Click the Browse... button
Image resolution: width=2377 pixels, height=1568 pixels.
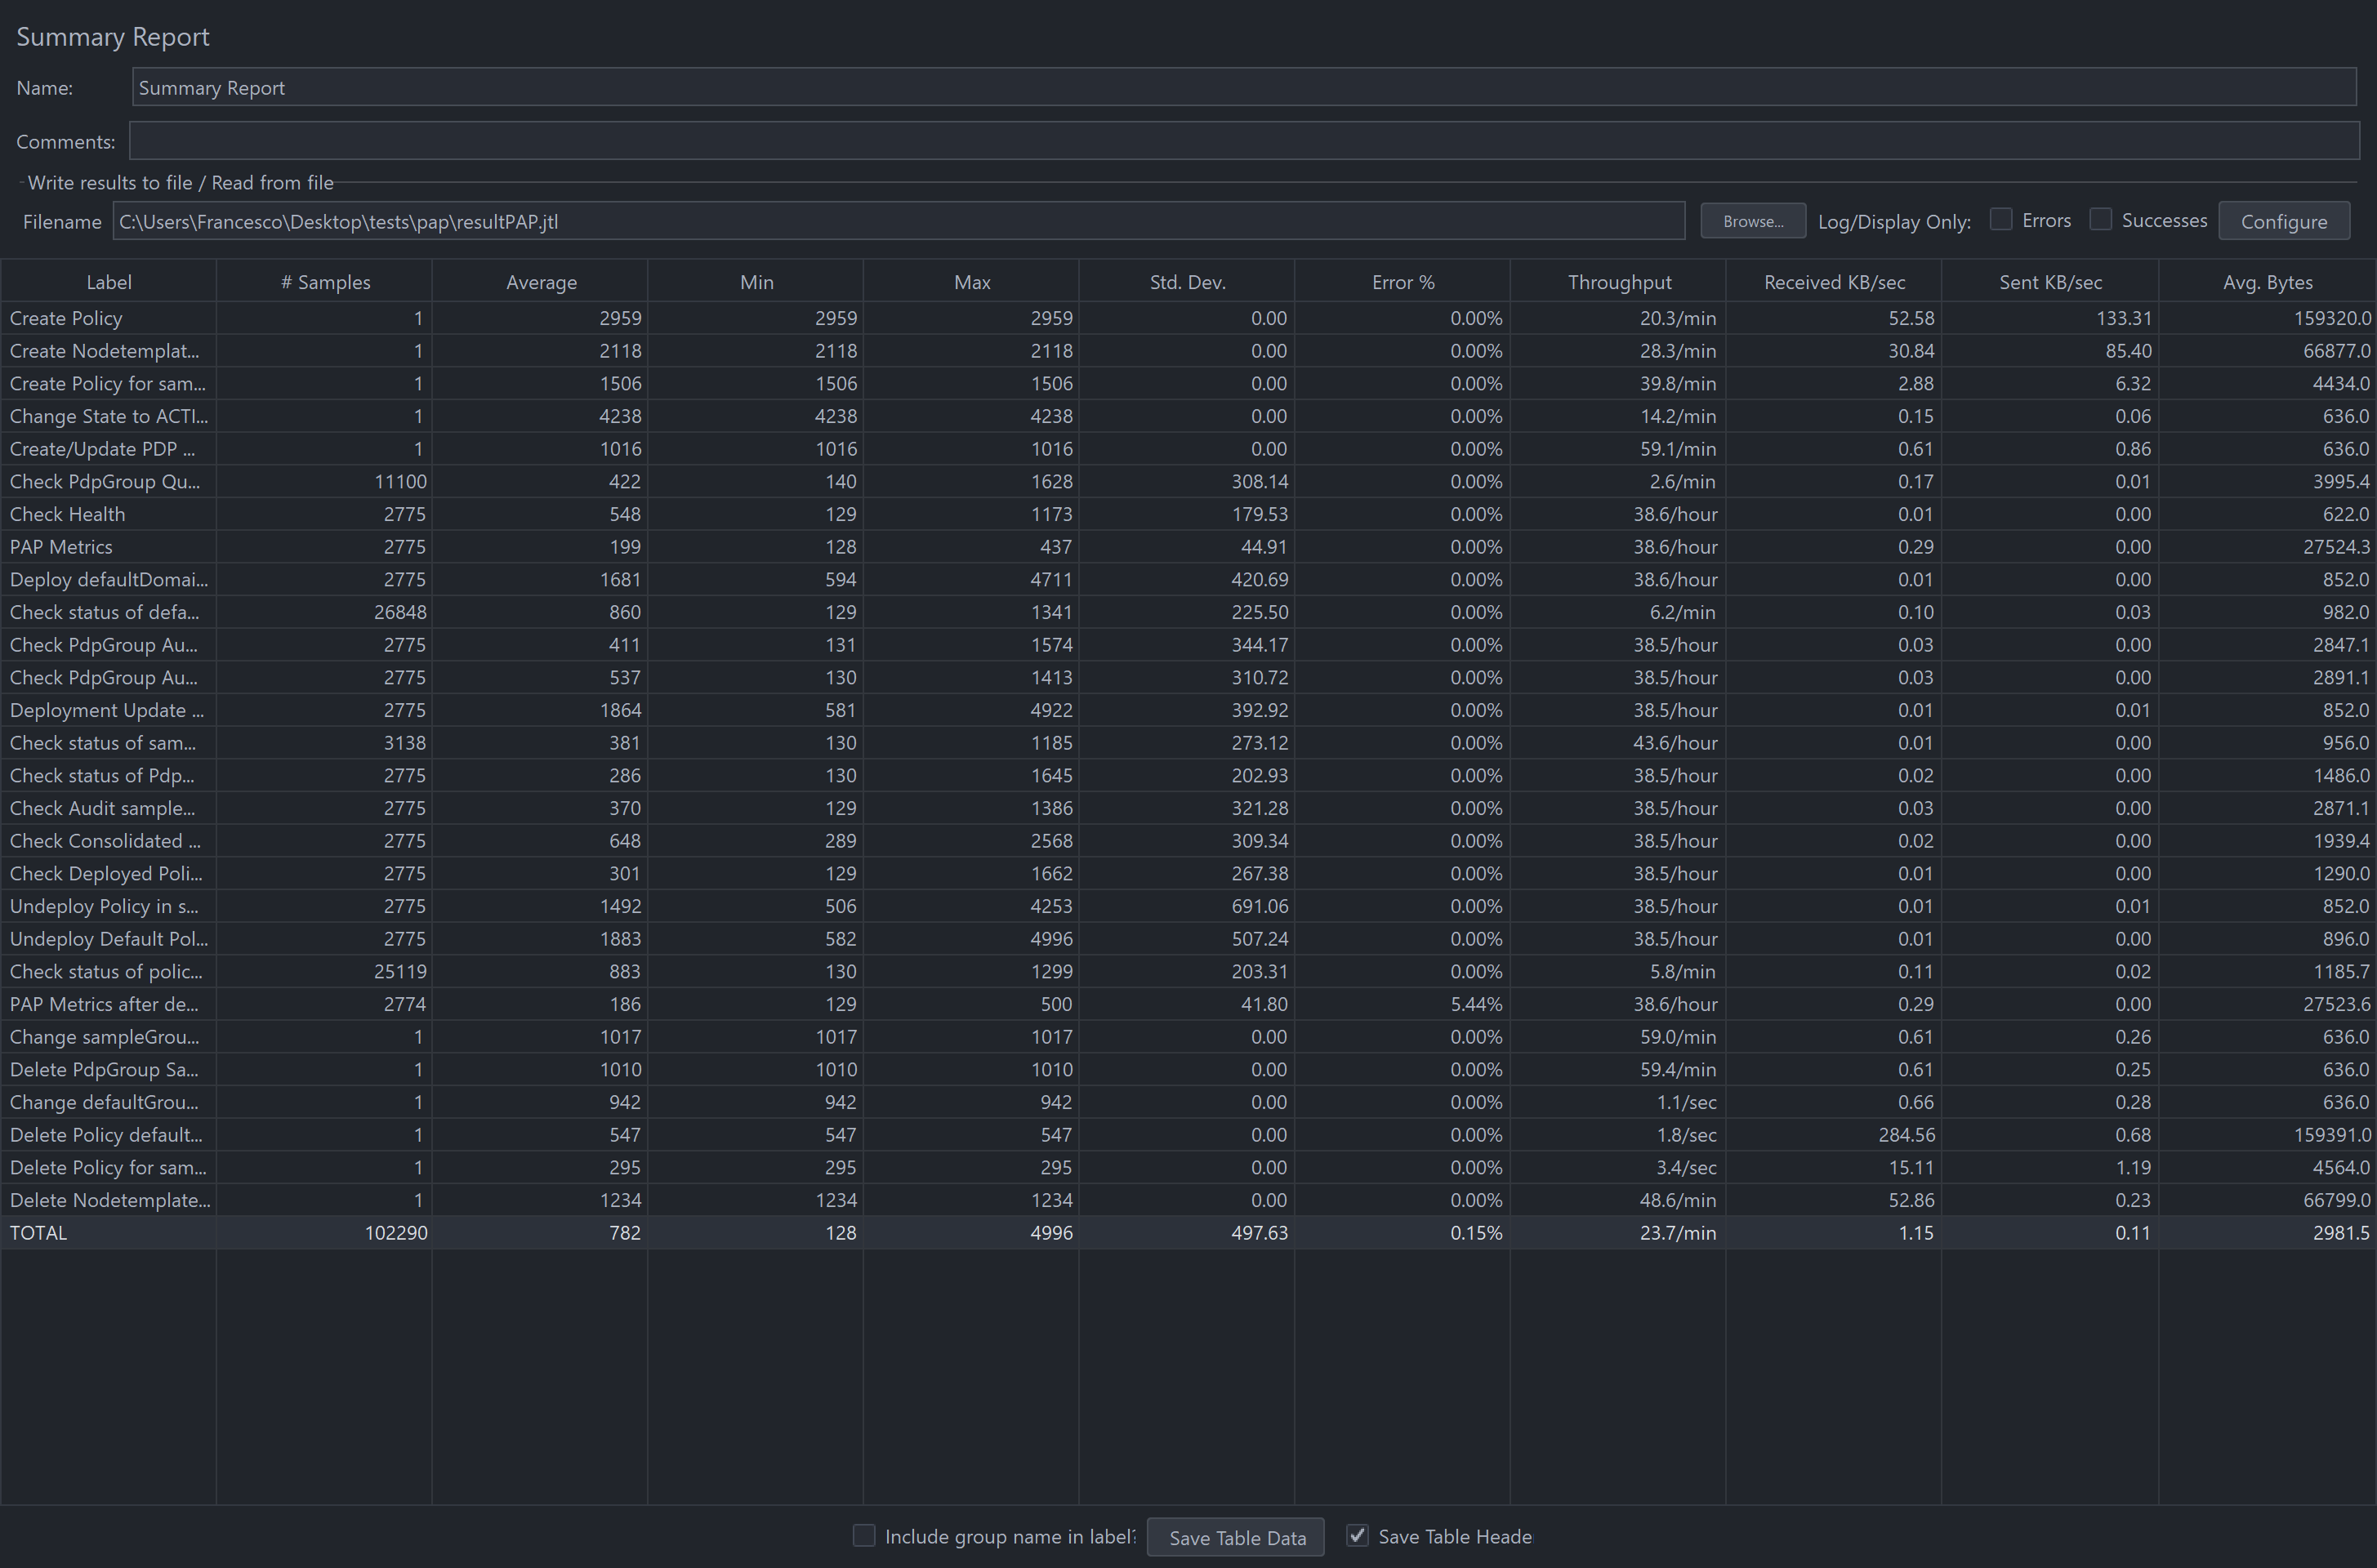coord(1752,221)
